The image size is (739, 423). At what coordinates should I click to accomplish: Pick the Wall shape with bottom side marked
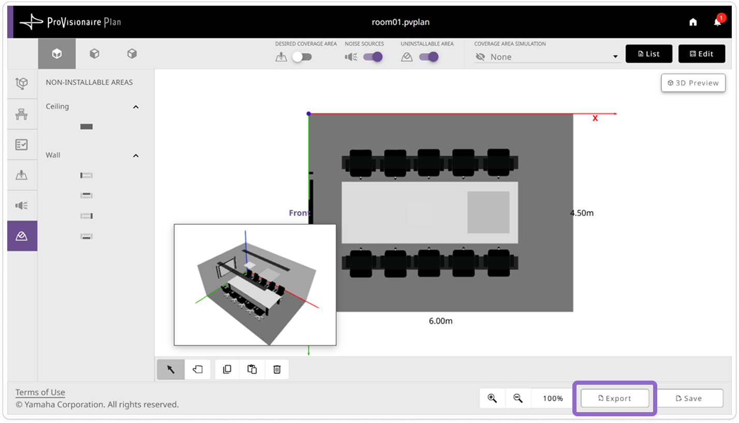click(x=86, y=236)
